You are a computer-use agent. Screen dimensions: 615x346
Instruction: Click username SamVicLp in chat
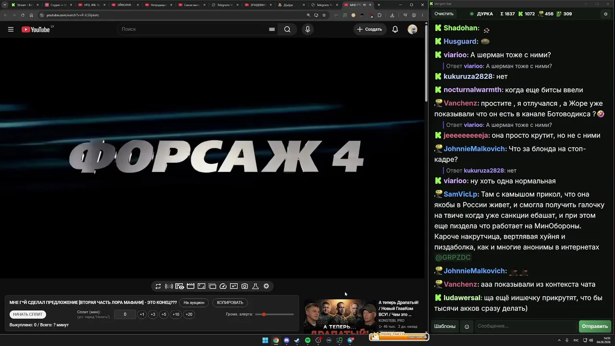460,194
